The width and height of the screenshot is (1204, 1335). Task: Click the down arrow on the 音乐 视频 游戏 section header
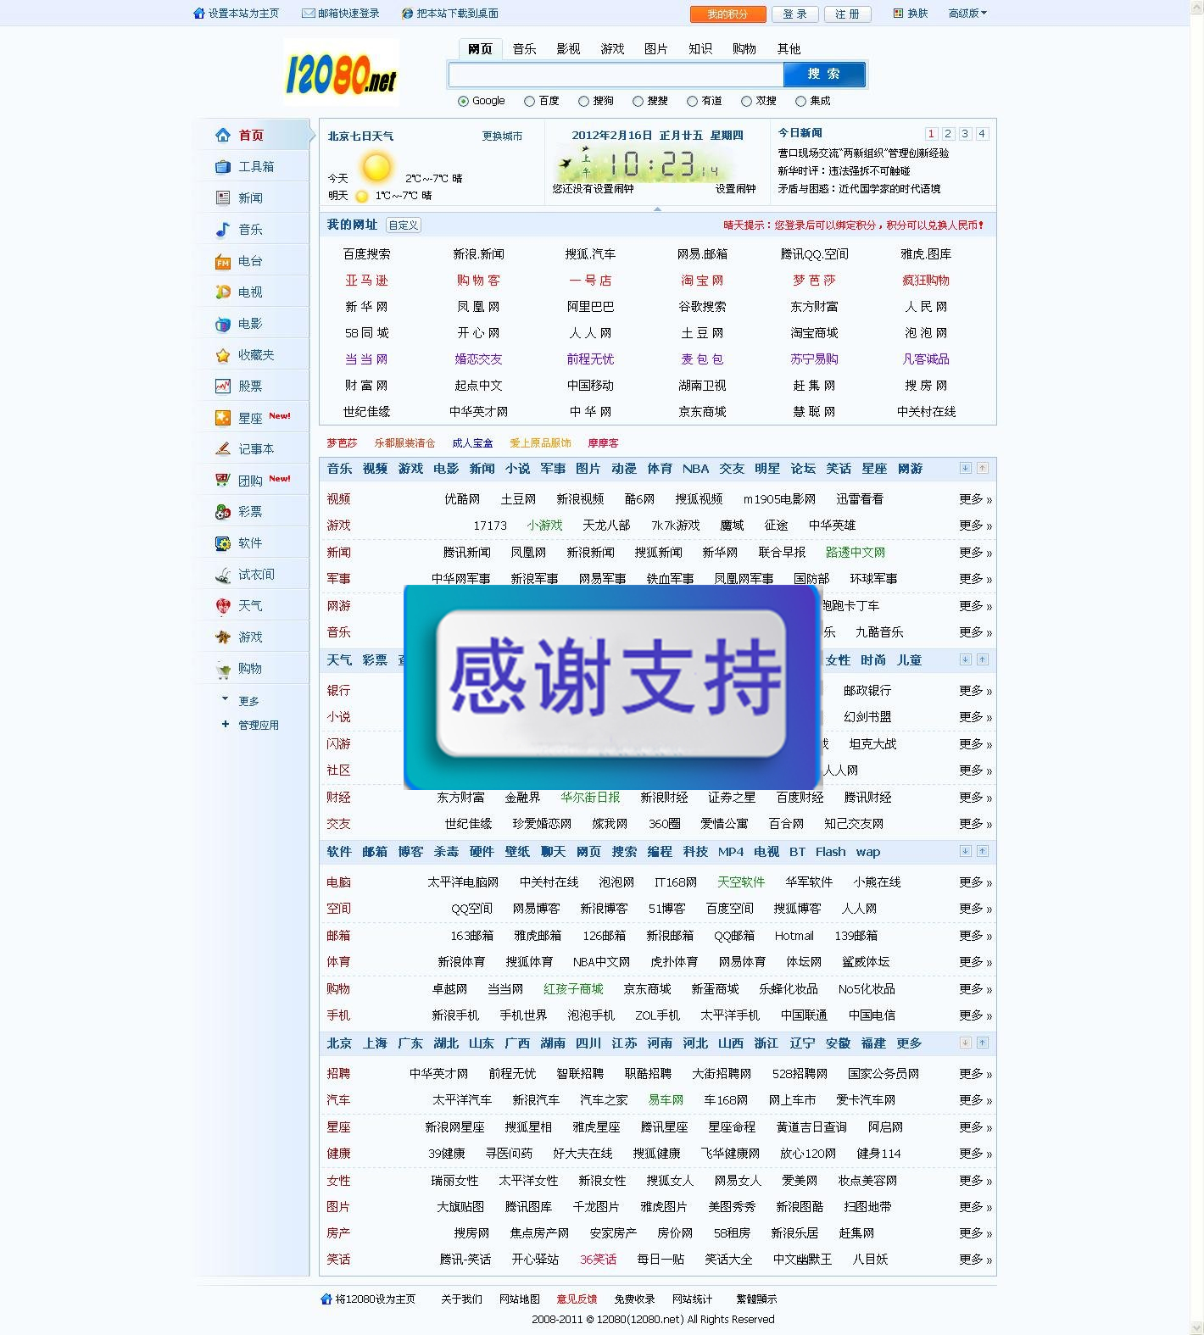click(x=965, y=468)
